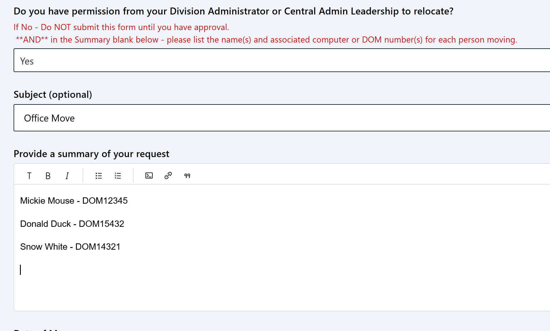Open the permission Yes dropdown
Screen dimensions: 550x331
(282, 60)
